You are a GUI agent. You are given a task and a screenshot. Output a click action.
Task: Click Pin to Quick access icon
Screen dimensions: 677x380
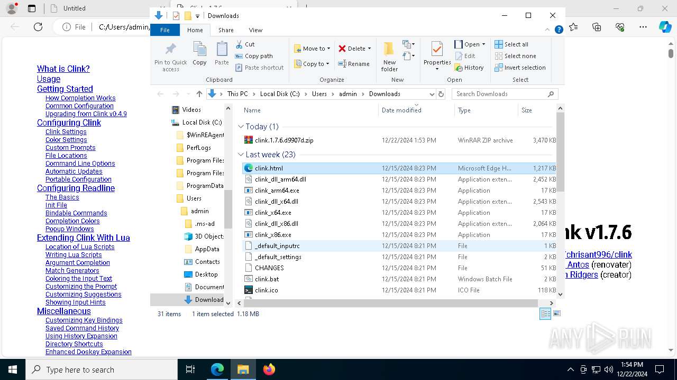[x=170, y=57]
